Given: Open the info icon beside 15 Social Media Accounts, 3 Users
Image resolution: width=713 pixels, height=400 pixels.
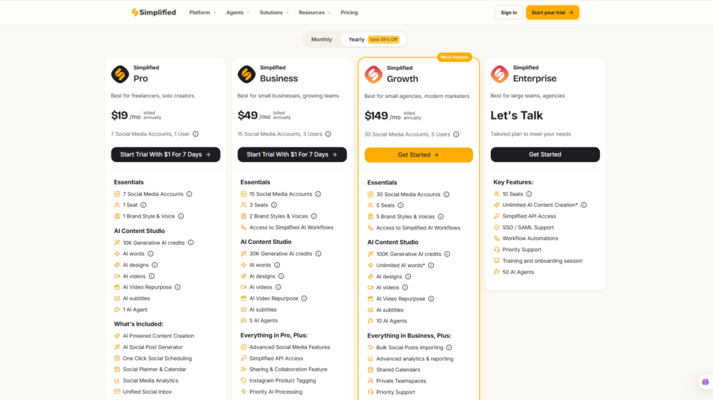Looking at the screenshot, I should pos(329,134).
